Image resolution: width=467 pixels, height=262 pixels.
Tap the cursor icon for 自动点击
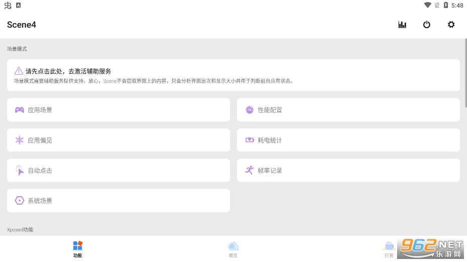point(19,170)
